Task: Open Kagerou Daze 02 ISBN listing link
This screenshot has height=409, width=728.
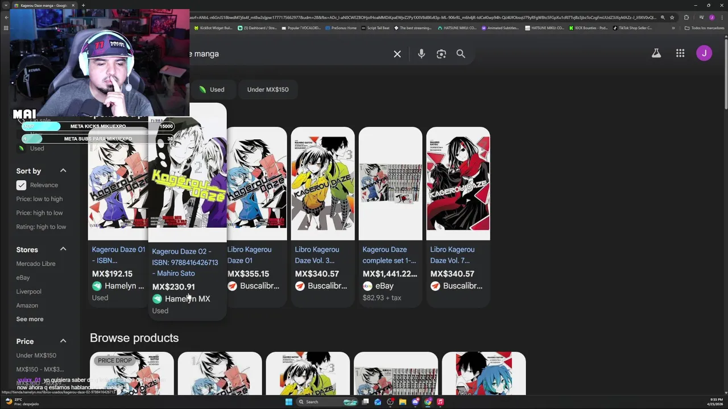Action: (x=185, y=262)
